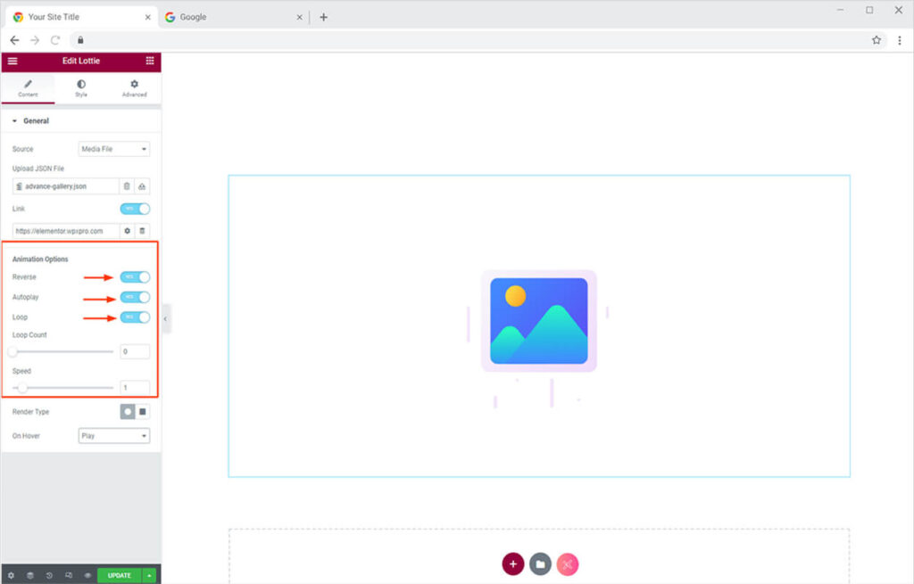914x584 pixels.
Task: Open the Source dropdown set to Media File
Action: 114,149
